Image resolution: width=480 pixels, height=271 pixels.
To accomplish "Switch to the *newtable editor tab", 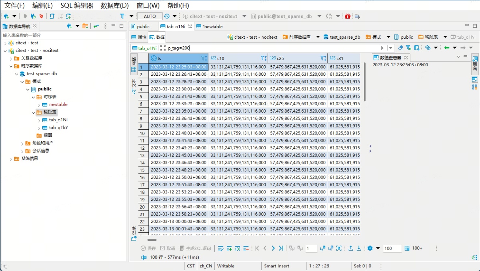I will click(210, 26).
